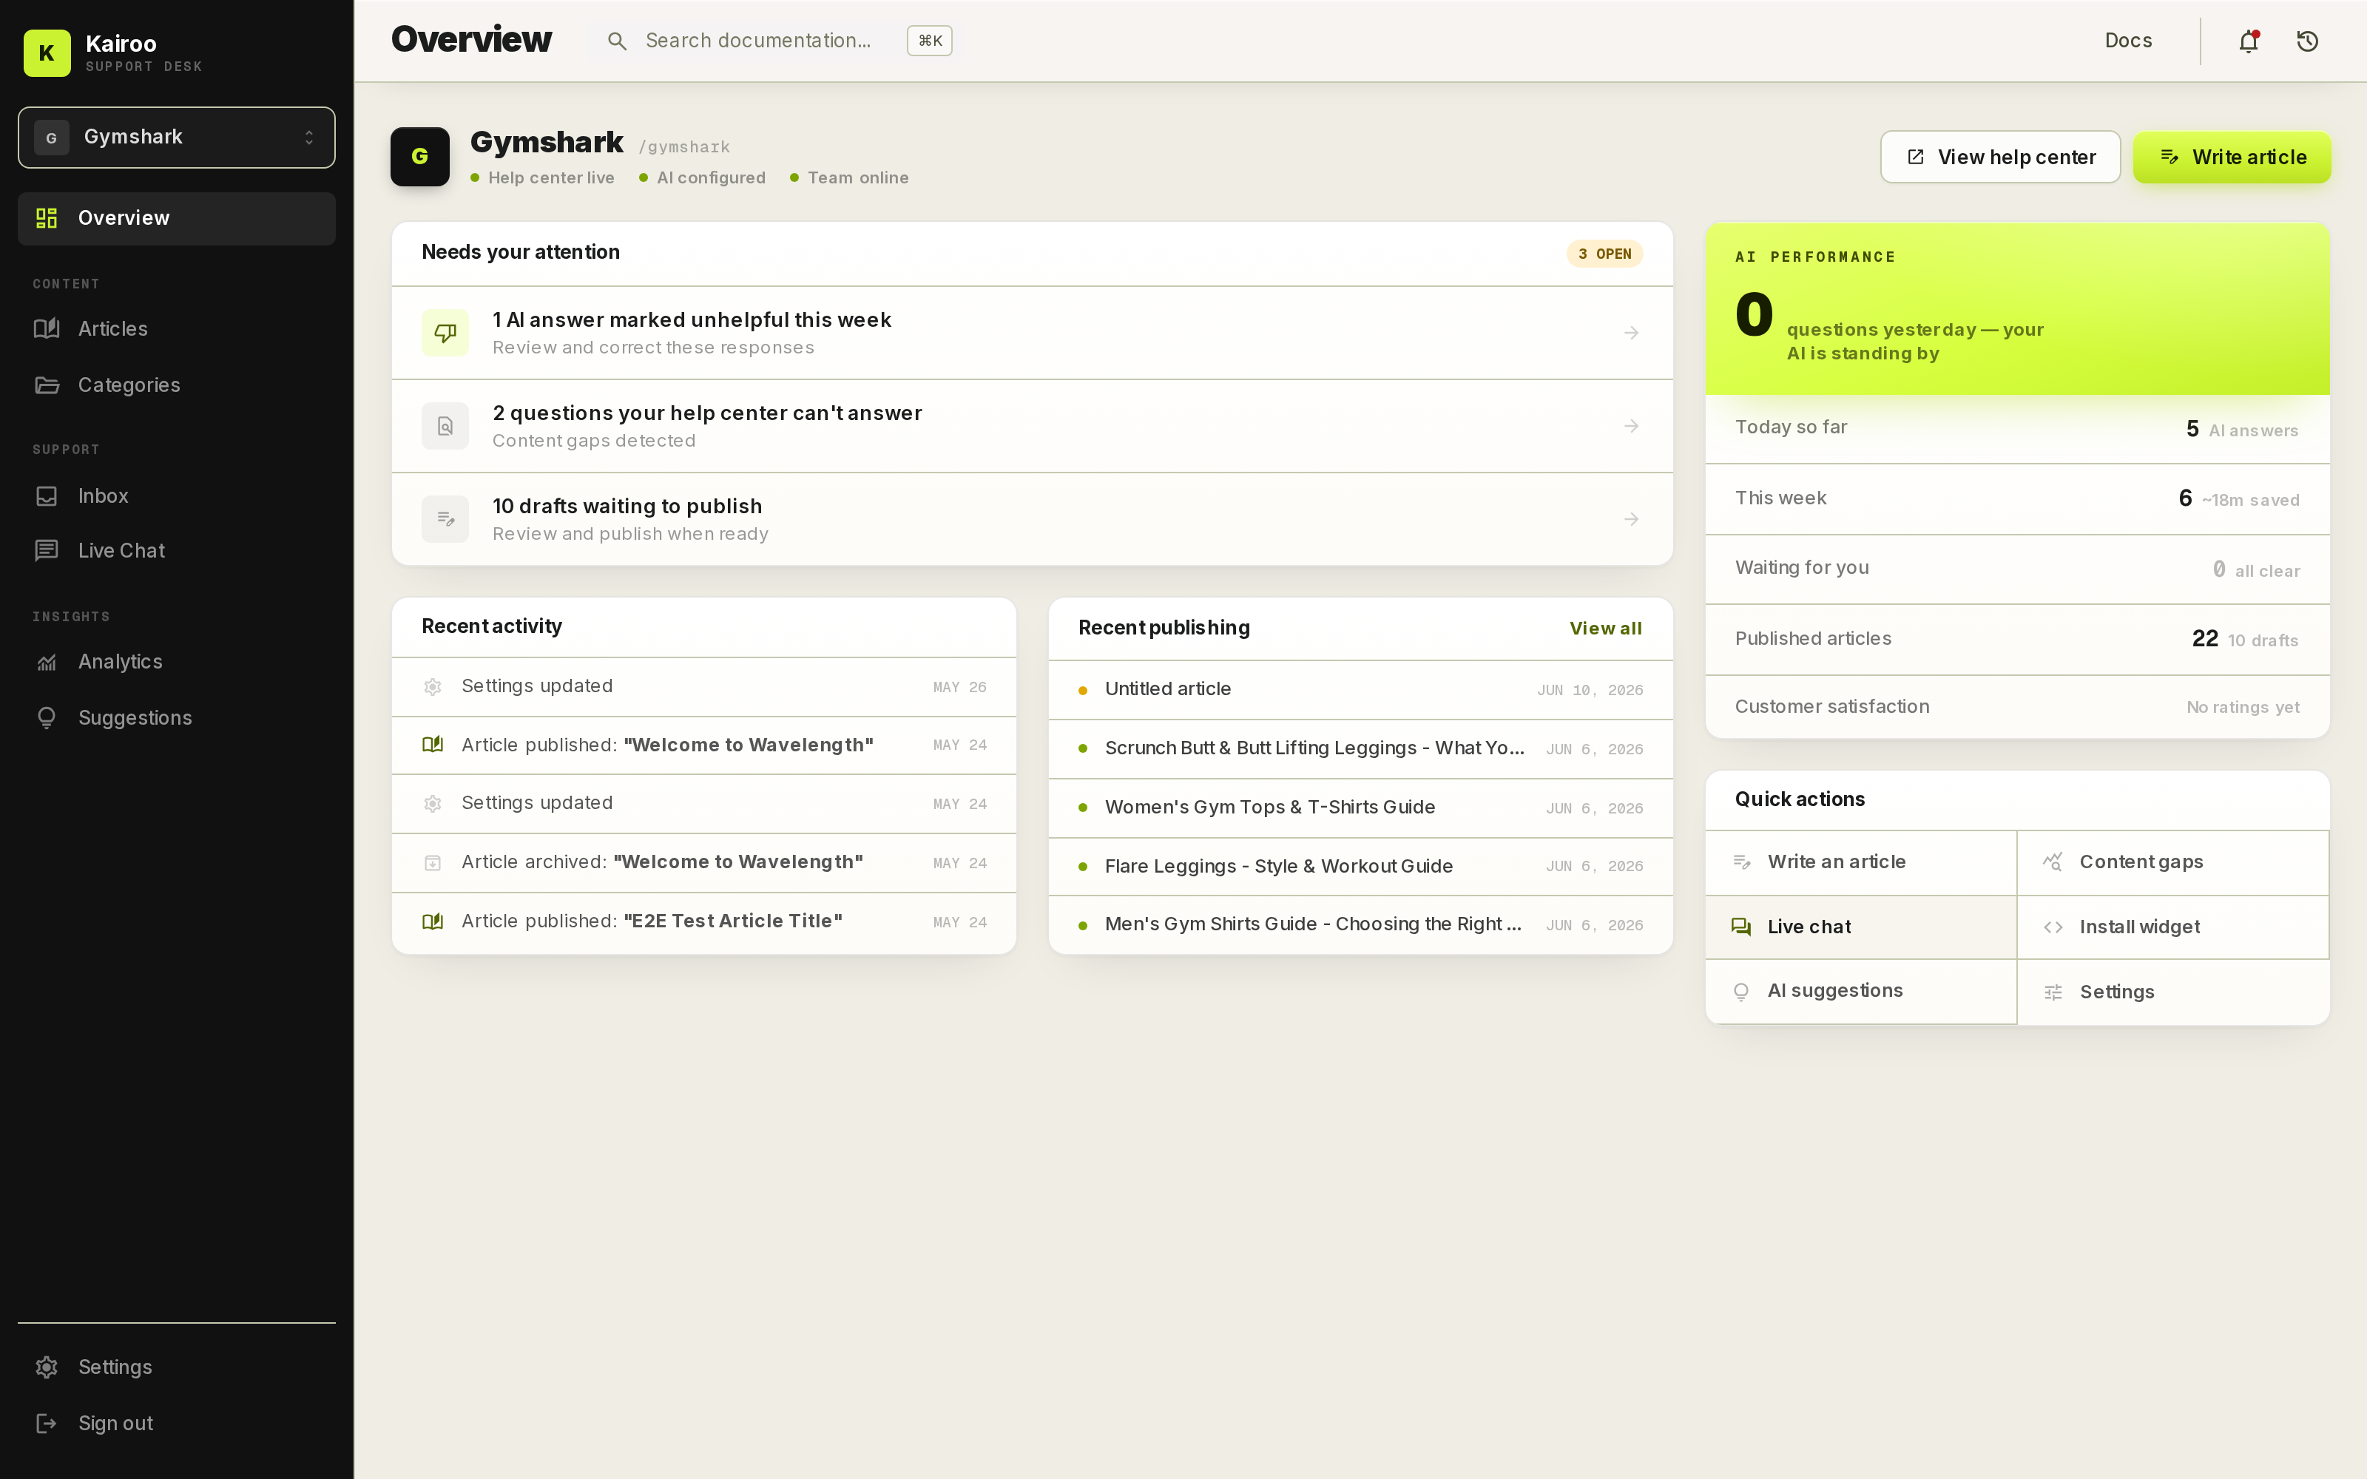
Task: Open the history clock icon
Action: tap(2307, 41)
